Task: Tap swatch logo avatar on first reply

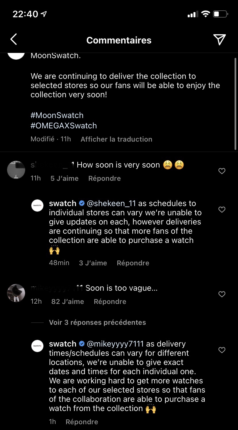Action: 37,206
